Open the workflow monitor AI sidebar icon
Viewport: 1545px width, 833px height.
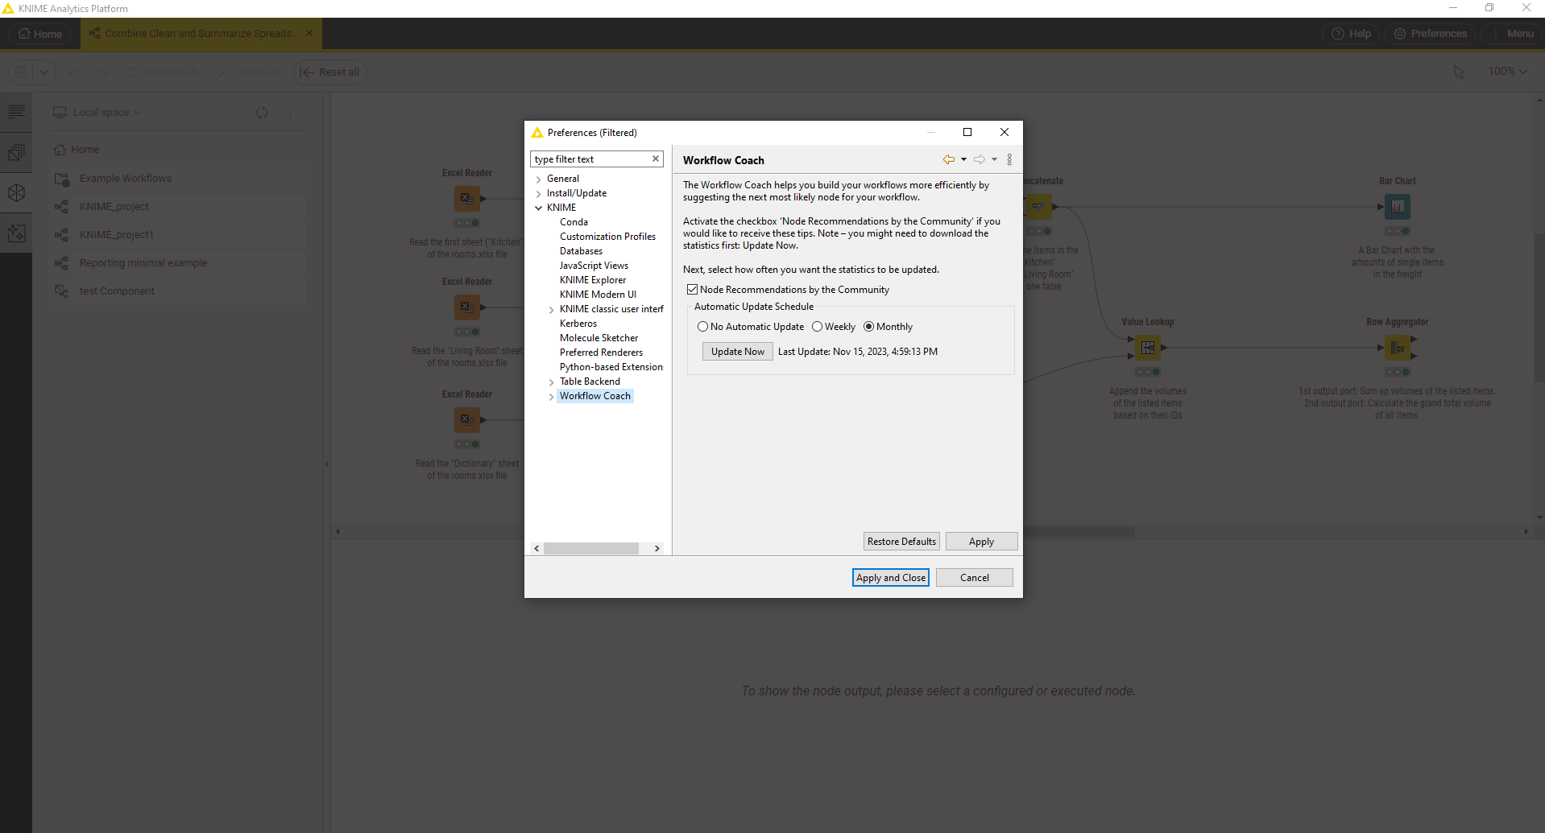tap(16, 233)
